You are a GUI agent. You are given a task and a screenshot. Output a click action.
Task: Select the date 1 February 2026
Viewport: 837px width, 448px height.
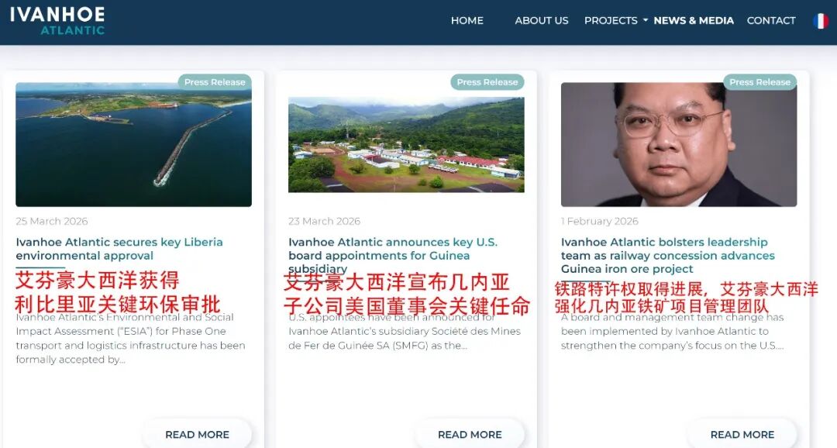coord(599,221)
